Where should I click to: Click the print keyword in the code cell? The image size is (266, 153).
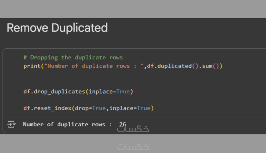point(30,66)
